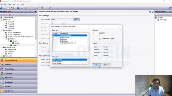This screenshot has height=96, width=172.
Task: Switch to the Data Logger category
Action: [x=19, y=82]
